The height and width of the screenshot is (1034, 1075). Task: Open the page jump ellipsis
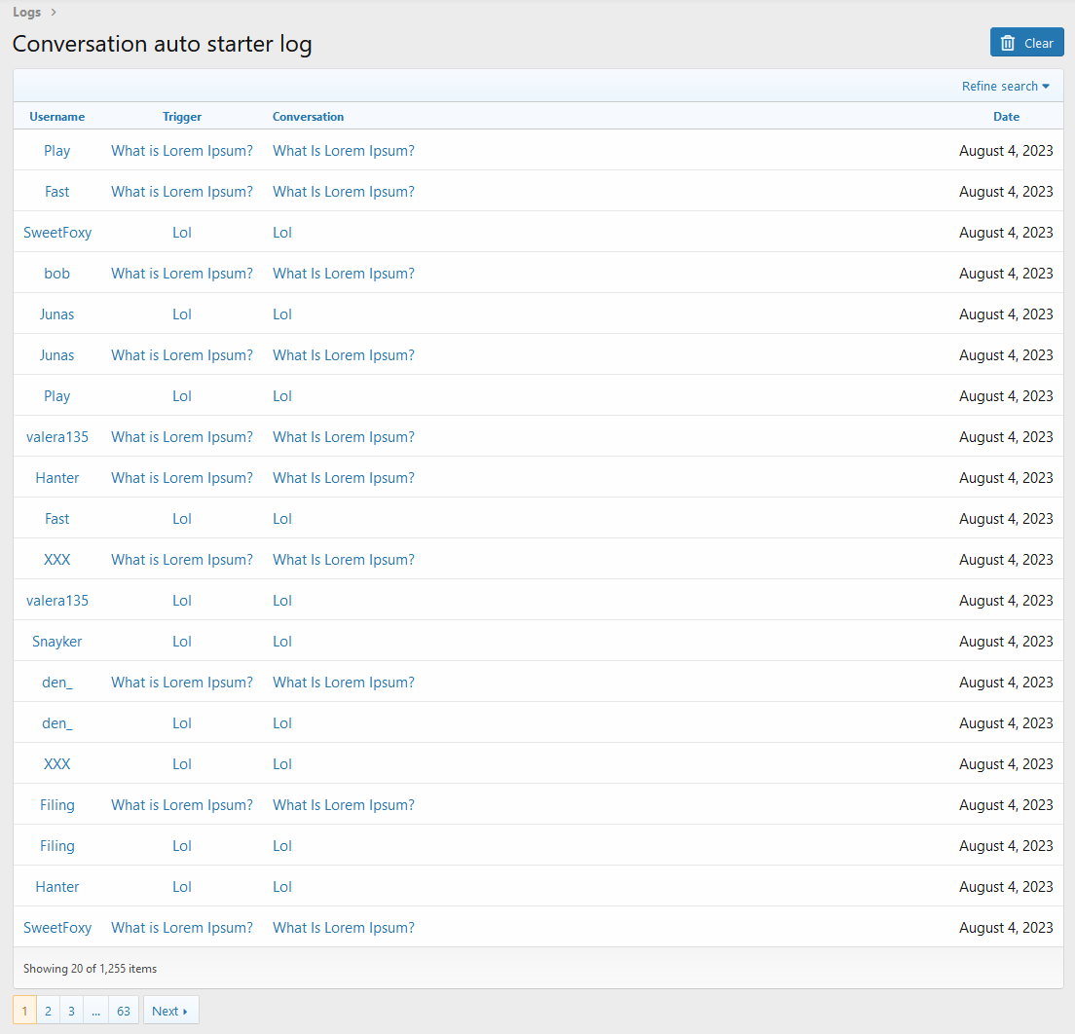click(96, 1011)
